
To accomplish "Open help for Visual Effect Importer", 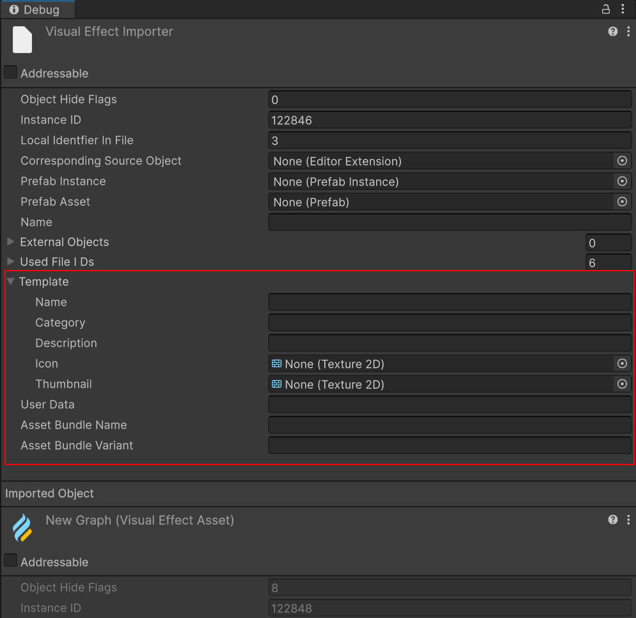I will tap(612, 31).
